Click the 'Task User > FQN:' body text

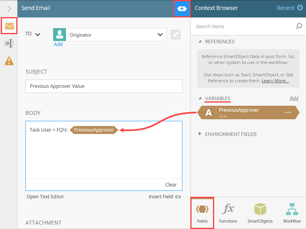click(x=48, y=130)
